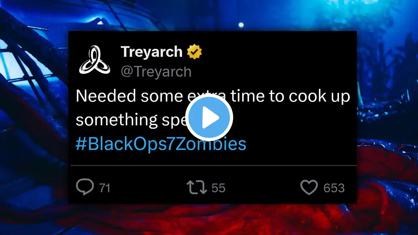Click the gray divider line above the tweet stats
The height and width of the screenshot is (235, 418).
[213, 165]
